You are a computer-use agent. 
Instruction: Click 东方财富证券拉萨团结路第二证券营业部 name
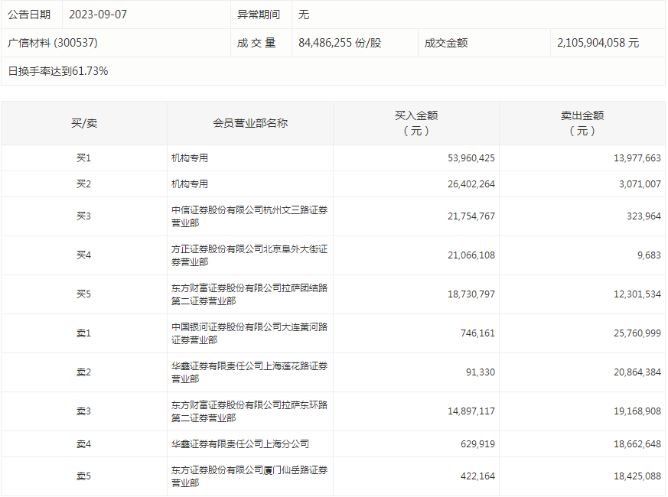coord(249,294)
